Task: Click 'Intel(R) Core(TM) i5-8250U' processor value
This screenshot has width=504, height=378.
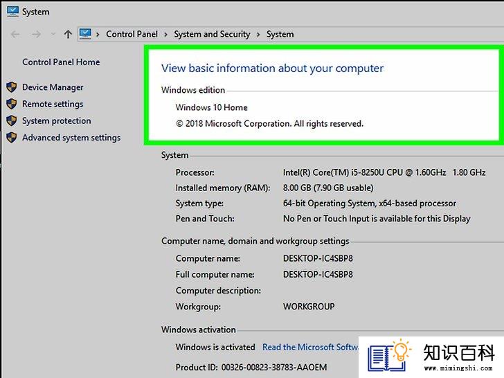Action: pyautogui.click(x=384, y=172)
